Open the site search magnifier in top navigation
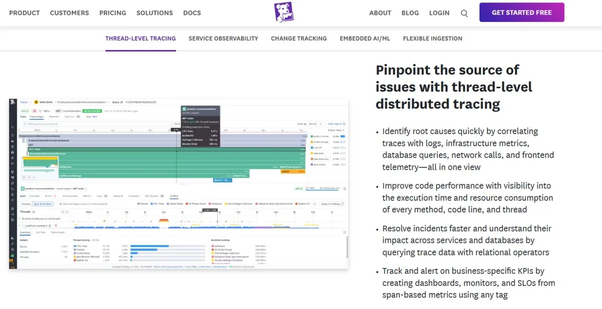602x309 pixels. pos(464,14)
